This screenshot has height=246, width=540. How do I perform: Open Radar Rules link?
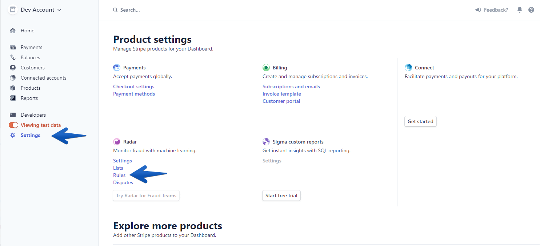[119, 175]
